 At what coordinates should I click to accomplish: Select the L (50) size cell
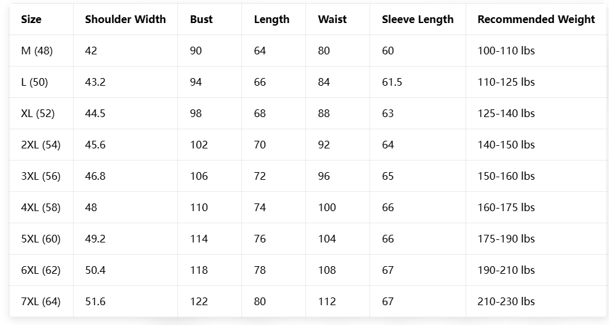35,82
